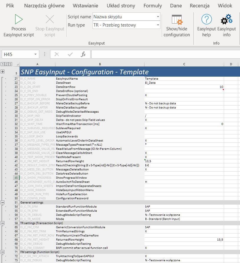The height and width of the screenshot is (263, 240).
Task: Collapse the General settings group
Action: coord(3,203)
